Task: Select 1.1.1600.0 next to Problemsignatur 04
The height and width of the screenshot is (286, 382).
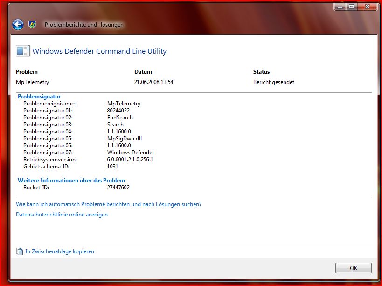Action: [x=119, y=132]
